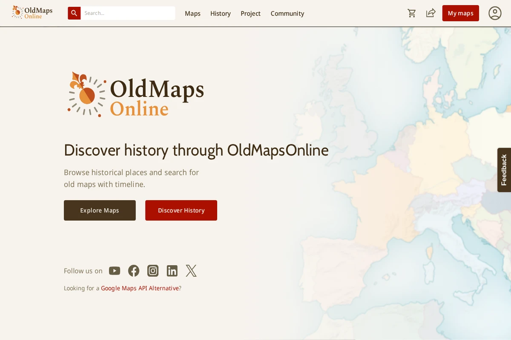Open the X social media icon
This screenshot has height=340, width=511.
[191, 270]
